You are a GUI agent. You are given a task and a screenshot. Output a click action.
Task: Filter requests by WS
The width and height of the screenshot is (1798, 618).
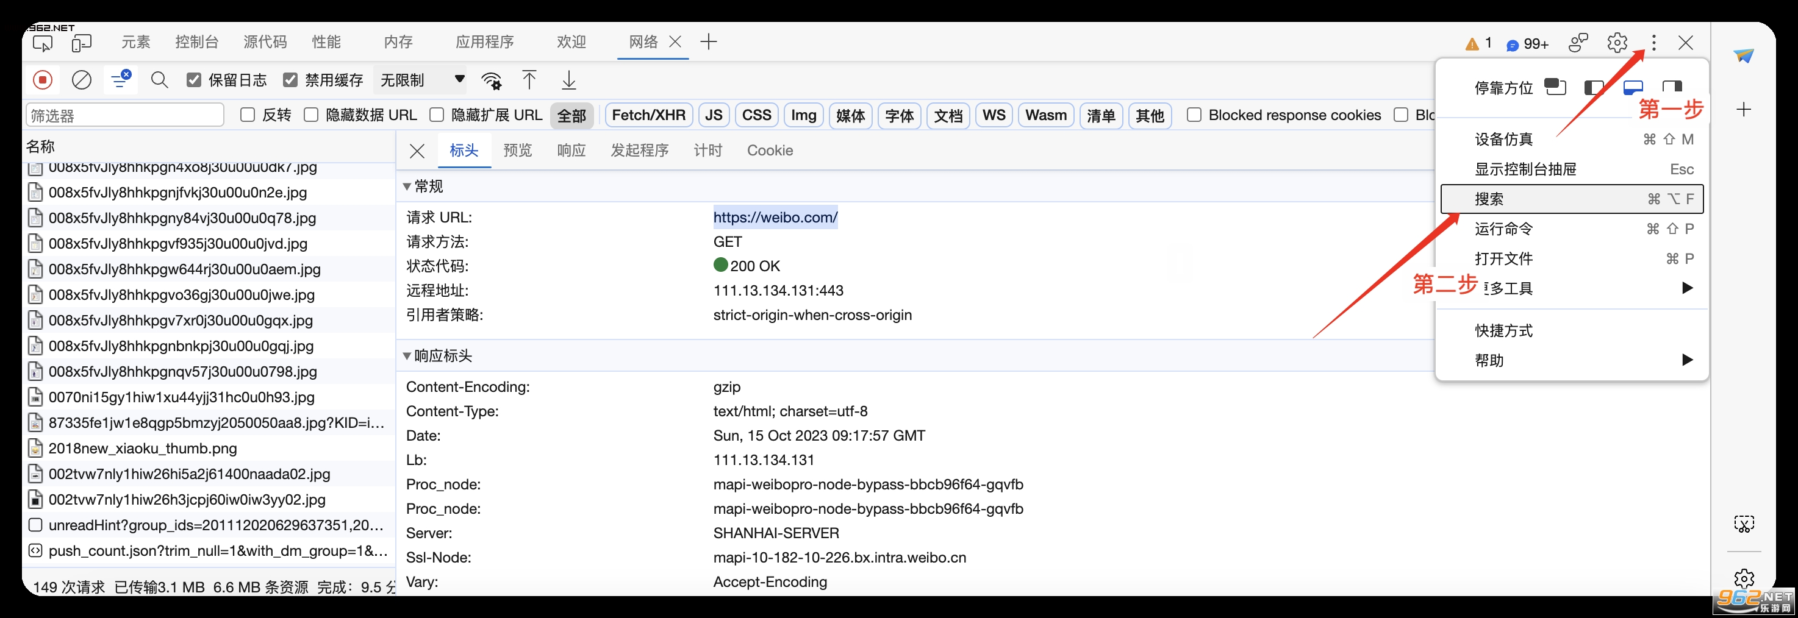(x=994, y=115)
